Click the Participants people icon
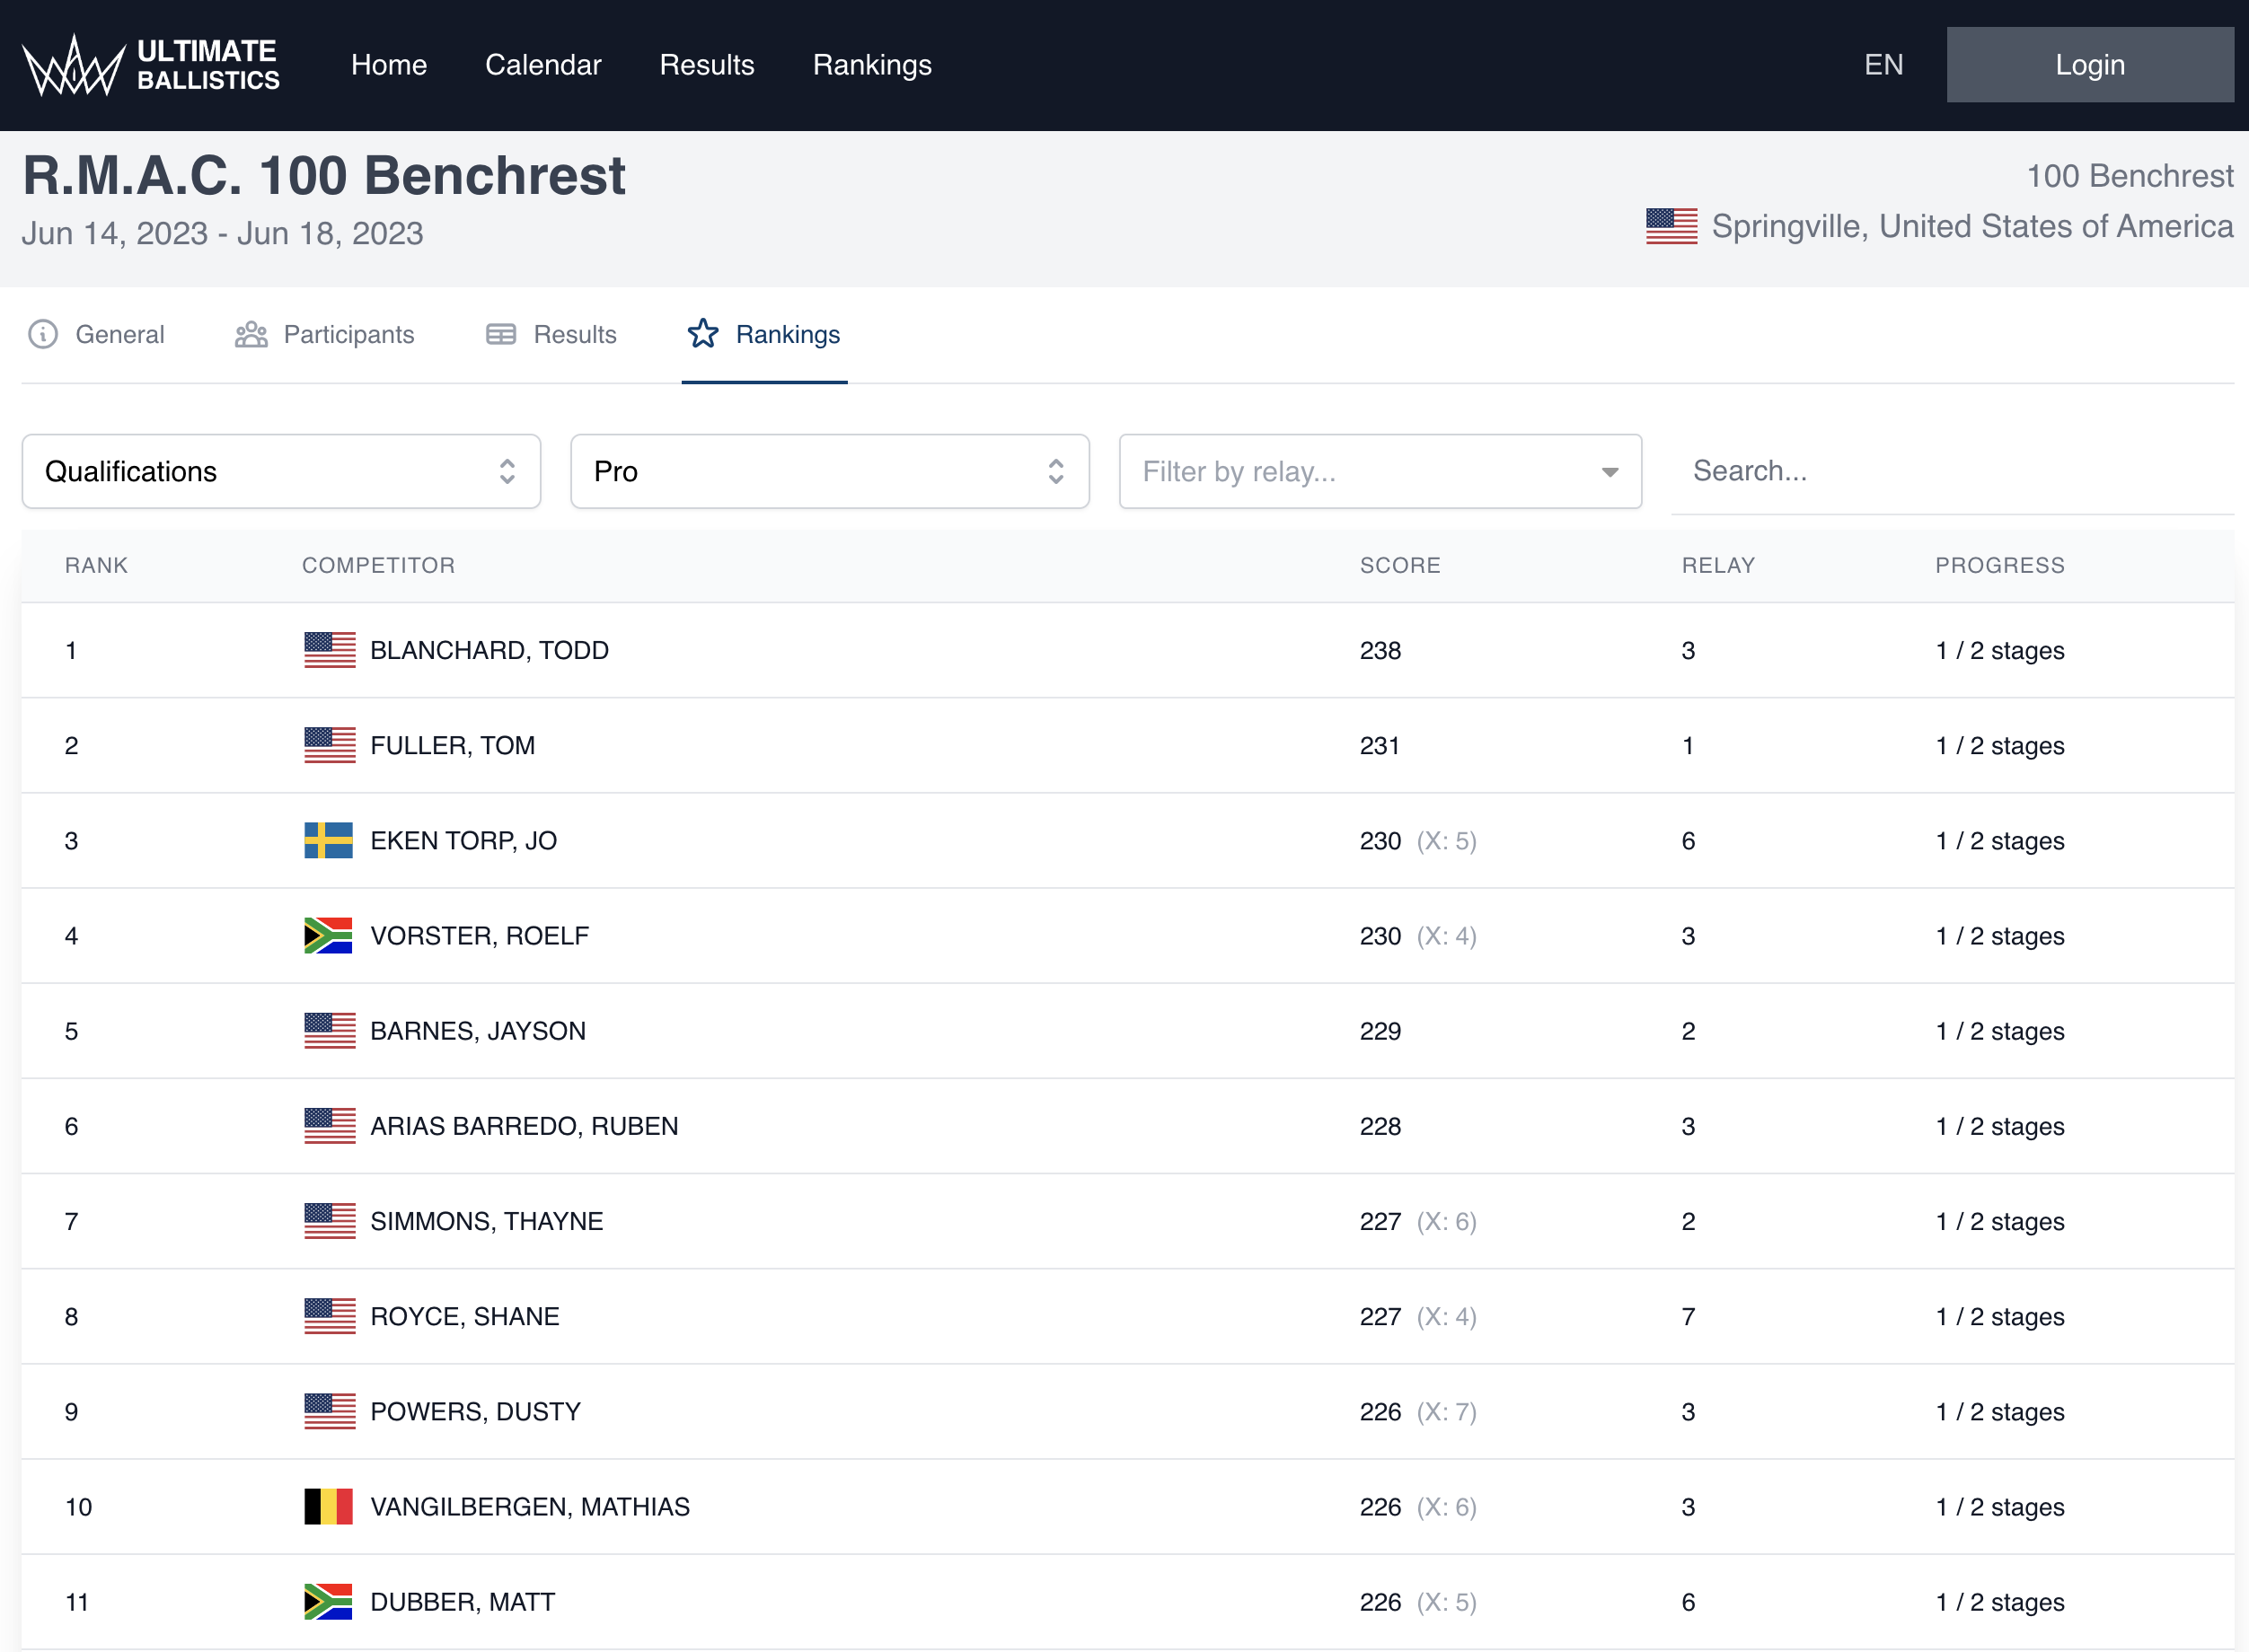 click(251, 334)
